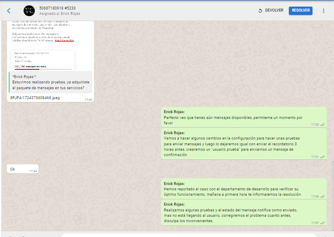Select the 'Perfecto veo que tienes' message bubble

(x=243, y=117)
